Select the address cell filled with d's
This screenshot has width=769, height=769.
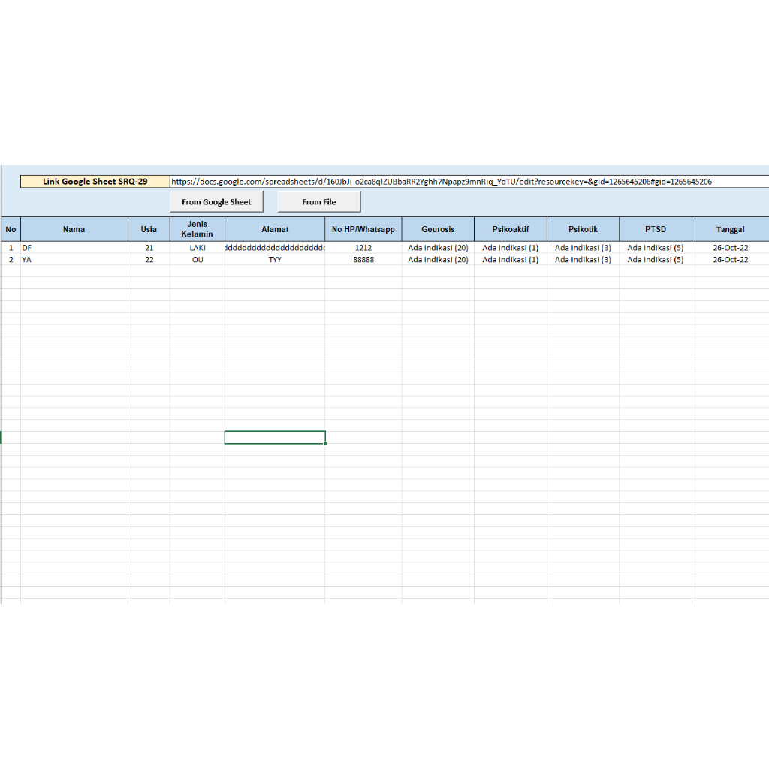[275, 248]
